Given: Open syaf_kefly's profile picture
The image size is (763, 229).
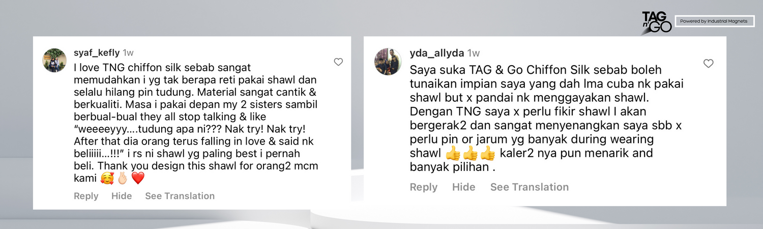Looking at the screenshot, I should 54,61.
